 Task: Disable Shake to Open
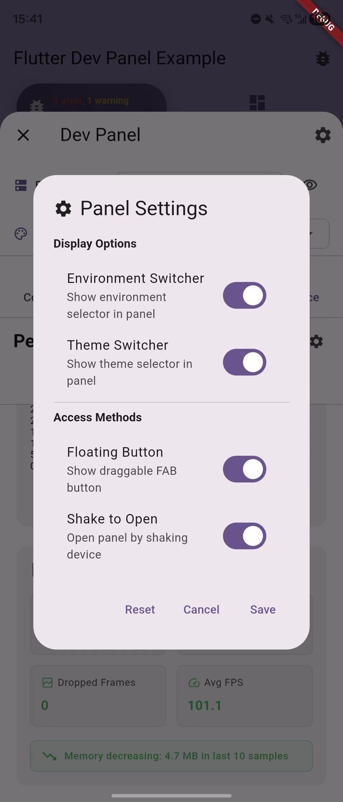pos(244,536)
